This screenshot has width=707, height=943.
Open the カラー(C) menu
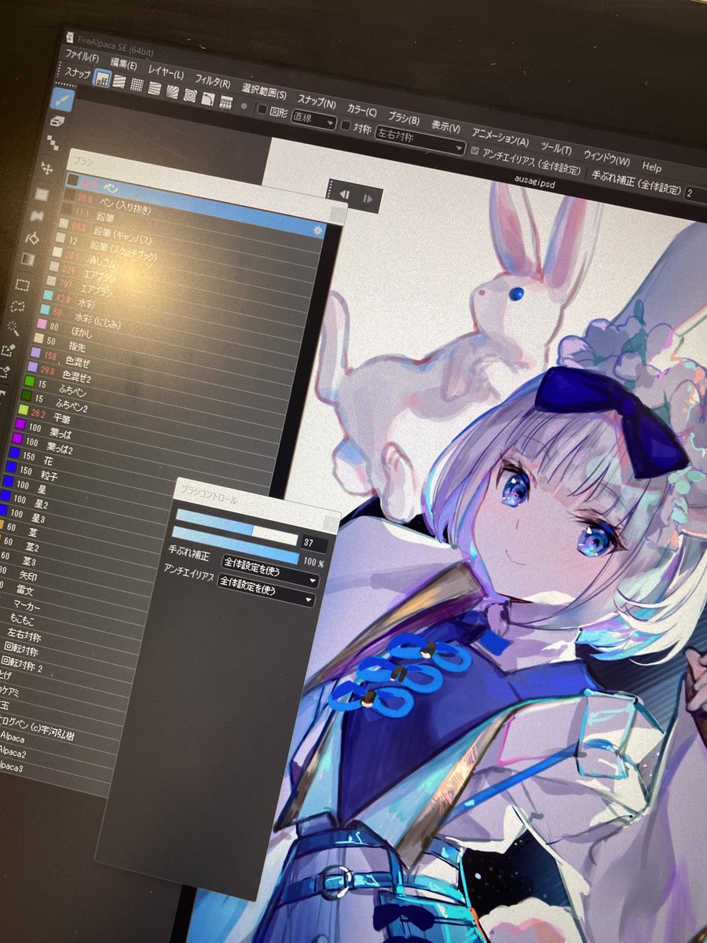[361, 112]
